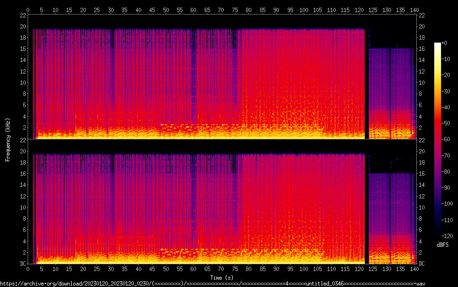Image resolution: width=458 pixels, height=287 pixels.
Task: Click the DC label at the bottom-left of the lower channel
Action: point(22,264)
